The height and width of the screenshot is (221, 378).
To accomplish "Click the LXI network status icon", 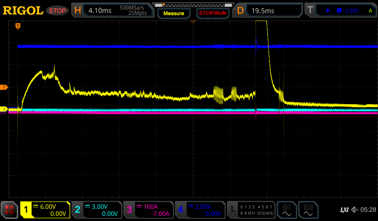I will [344, 210].
